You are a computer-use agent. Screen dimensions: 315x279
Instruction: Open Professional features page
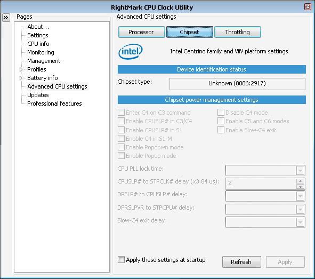pos(55,103)
